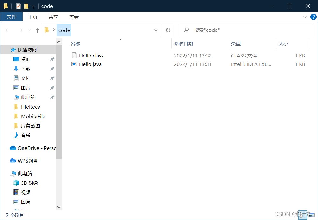Open the 屏幕截图 folder
Image resolution: width=318 pixels, height=220 pixels.
click(30, 126)
